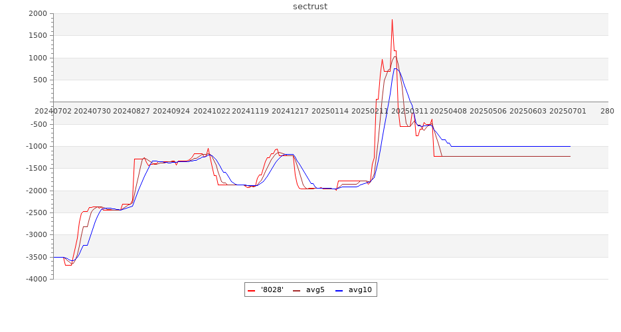Click the blue avg10 legend marker
This screenshot has width=621, height=332.
339,290
